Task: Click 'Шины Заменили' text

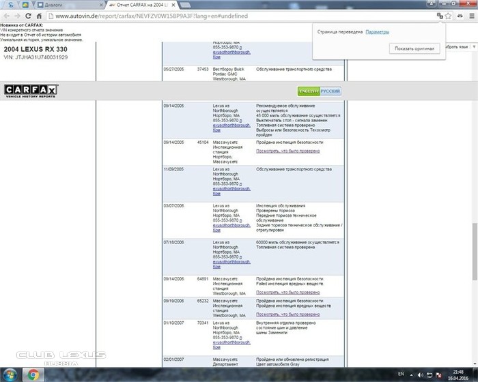Action: coord(272,333)
